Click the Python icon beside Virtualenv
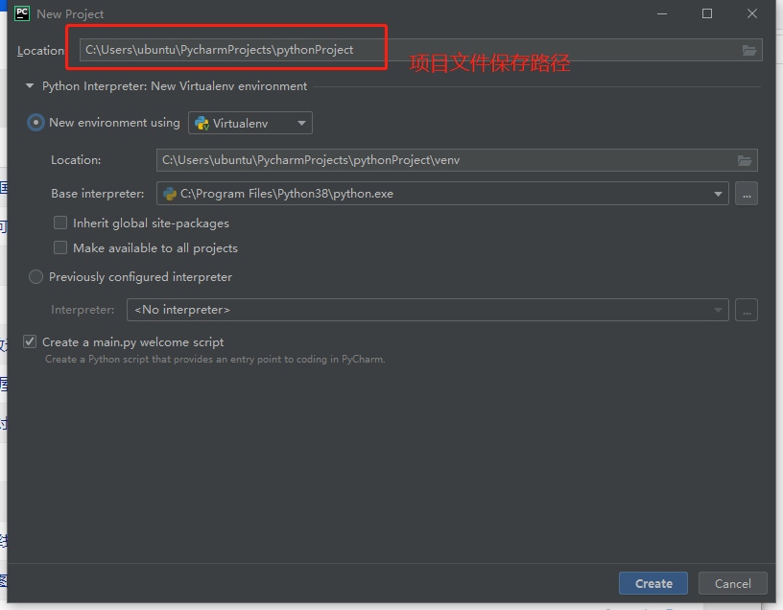Image resolution: width=783 pixels, height=610 pixels. (202, 124)
